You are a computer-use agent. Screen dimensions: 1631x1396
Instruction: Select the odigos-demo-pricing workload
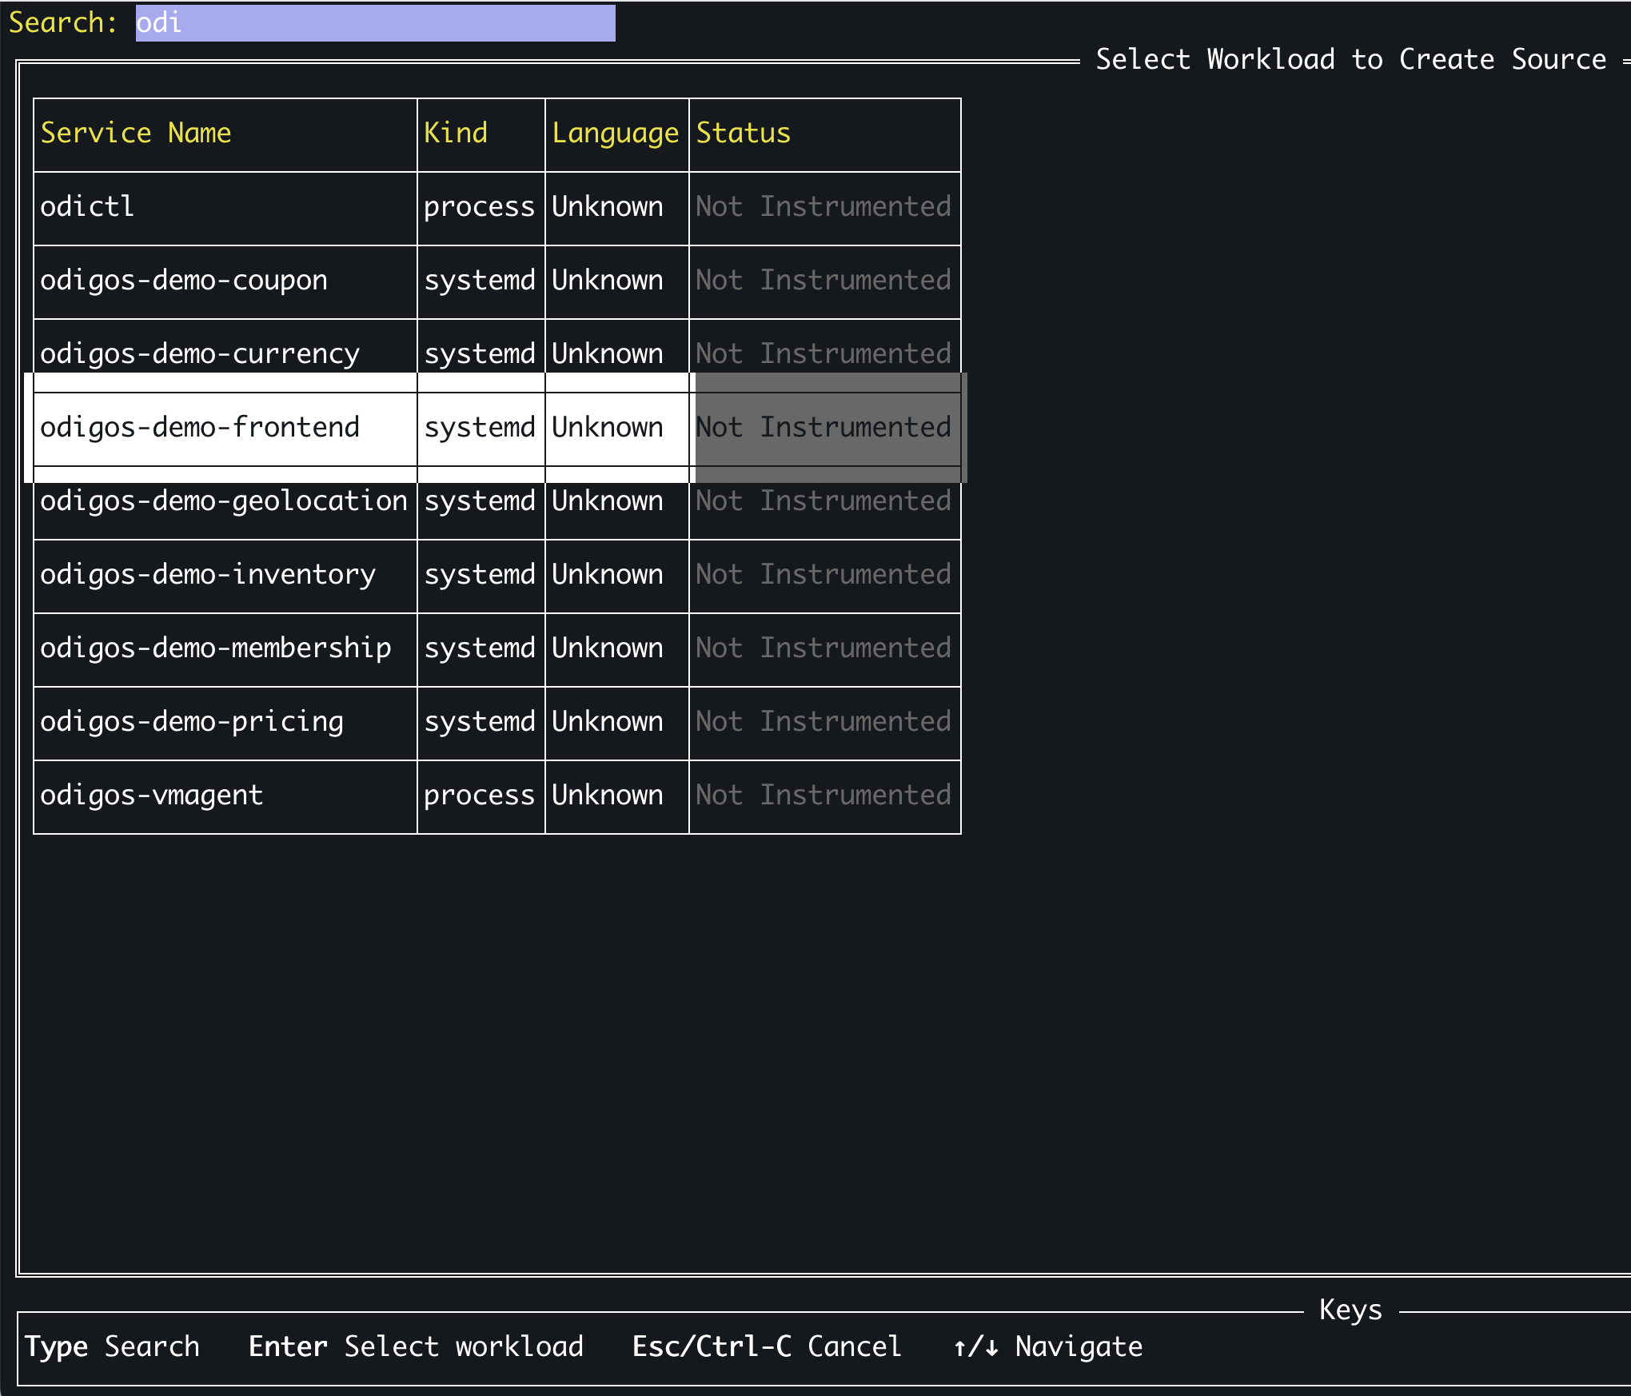pyautogui.click(x=192, y=722)
